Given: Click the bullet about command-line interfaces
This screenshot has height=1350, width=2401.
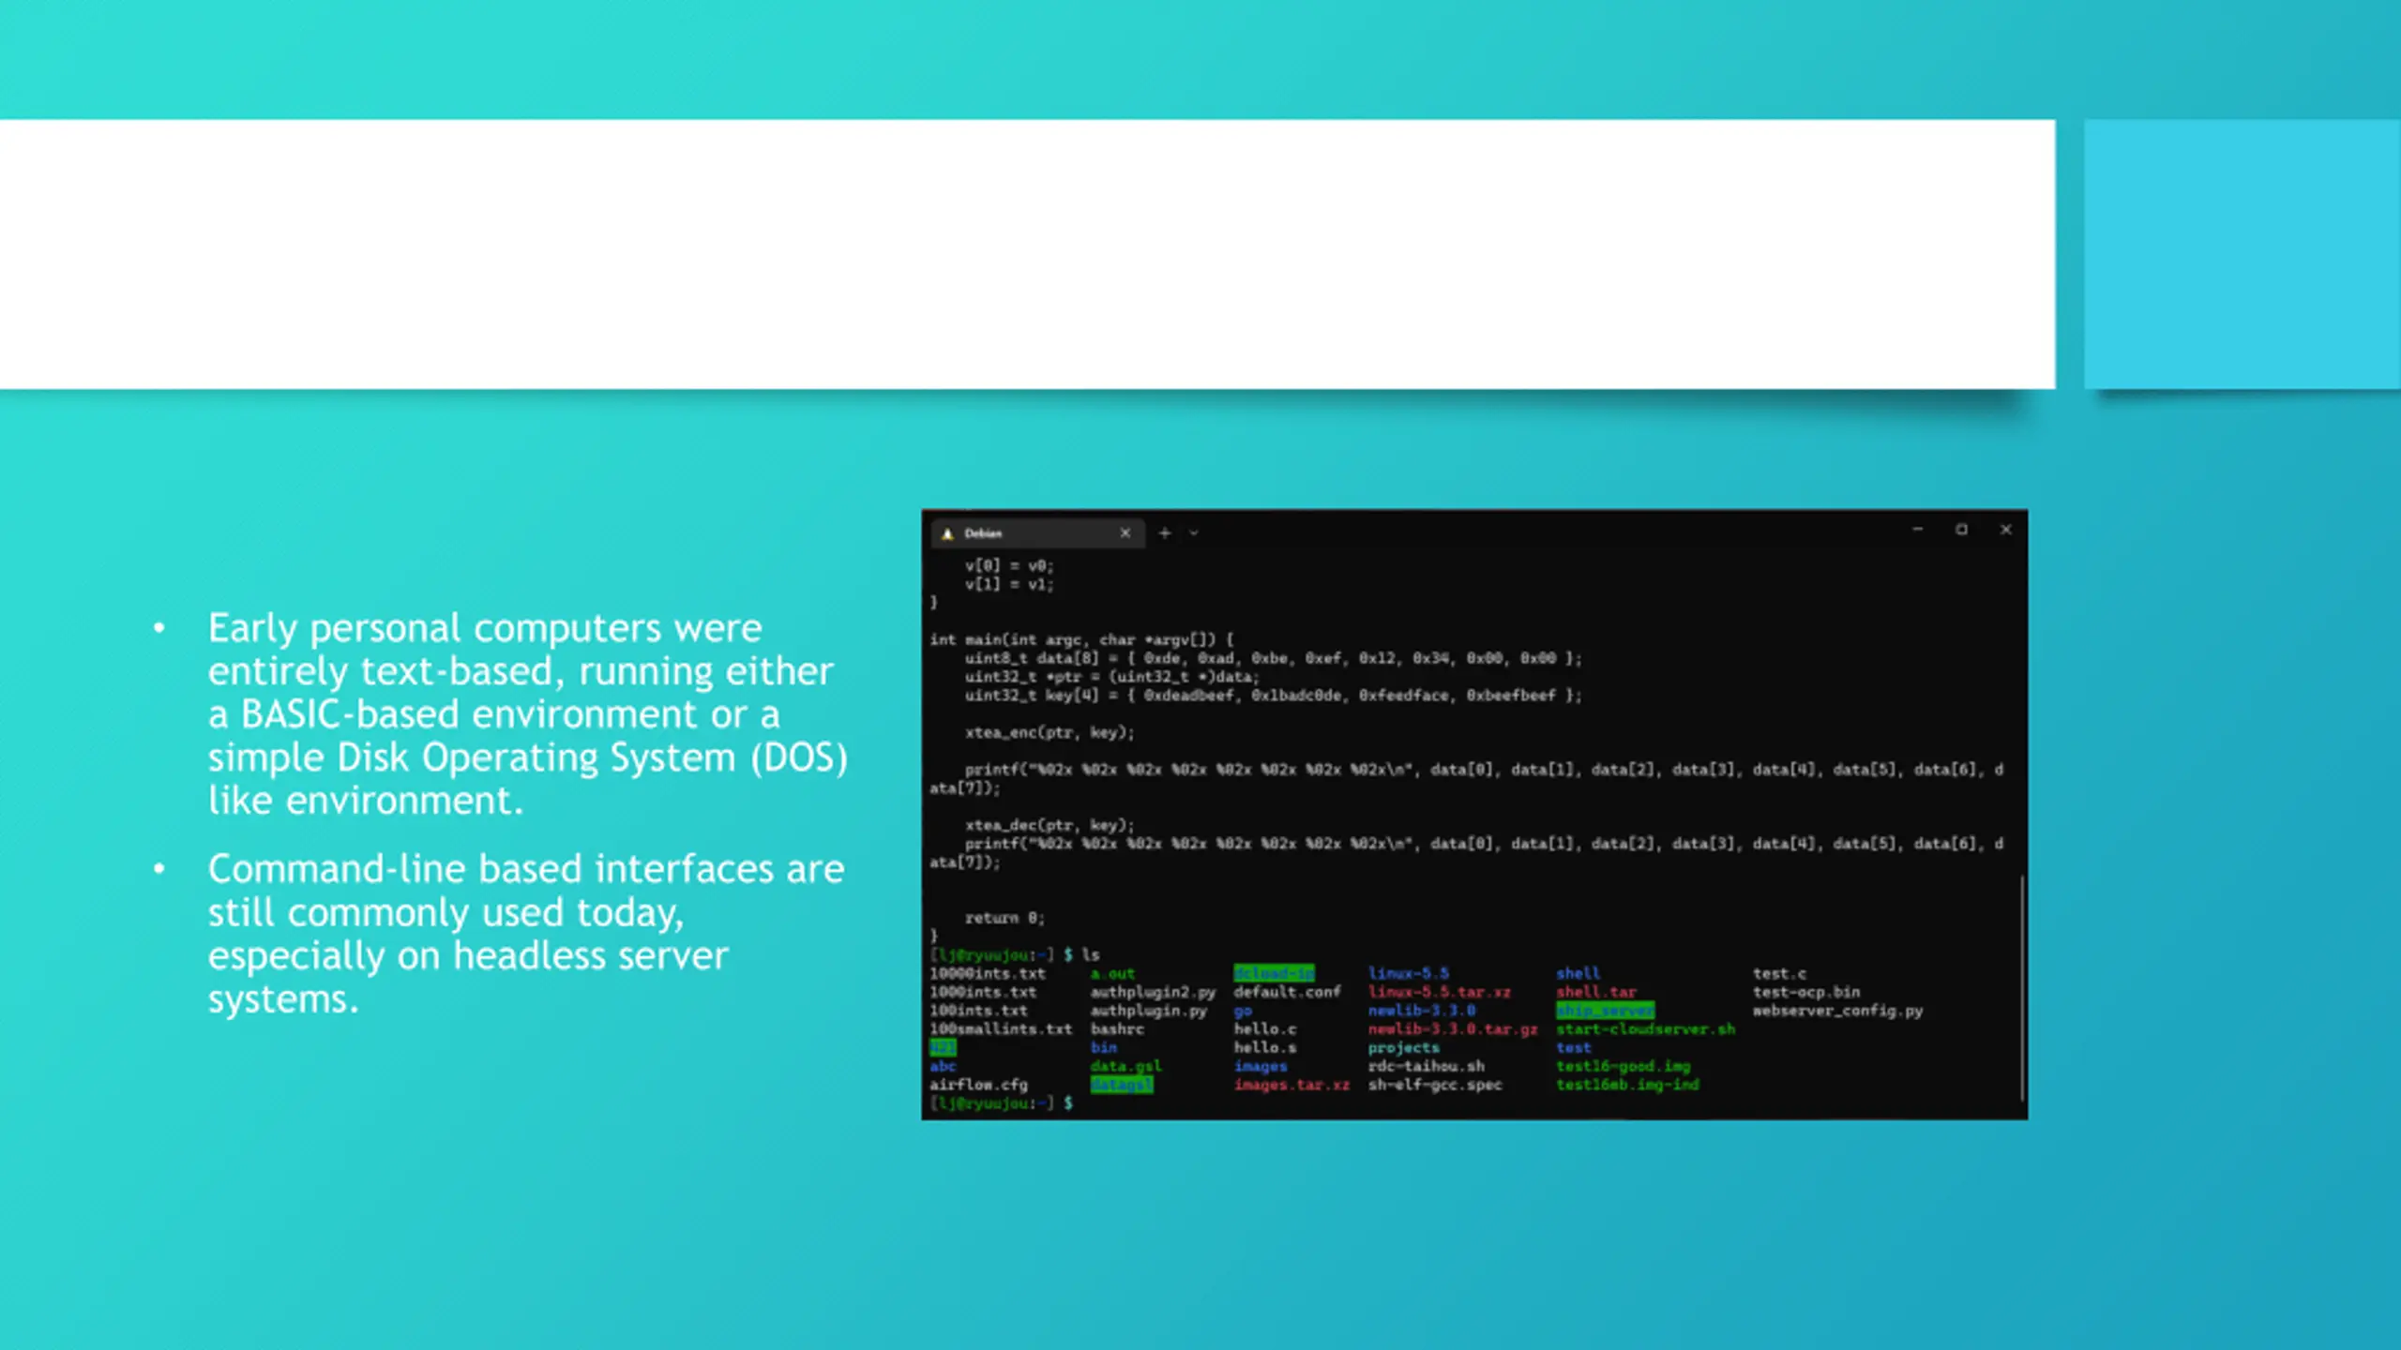Looking at the screenshot, I should point(525,933).
